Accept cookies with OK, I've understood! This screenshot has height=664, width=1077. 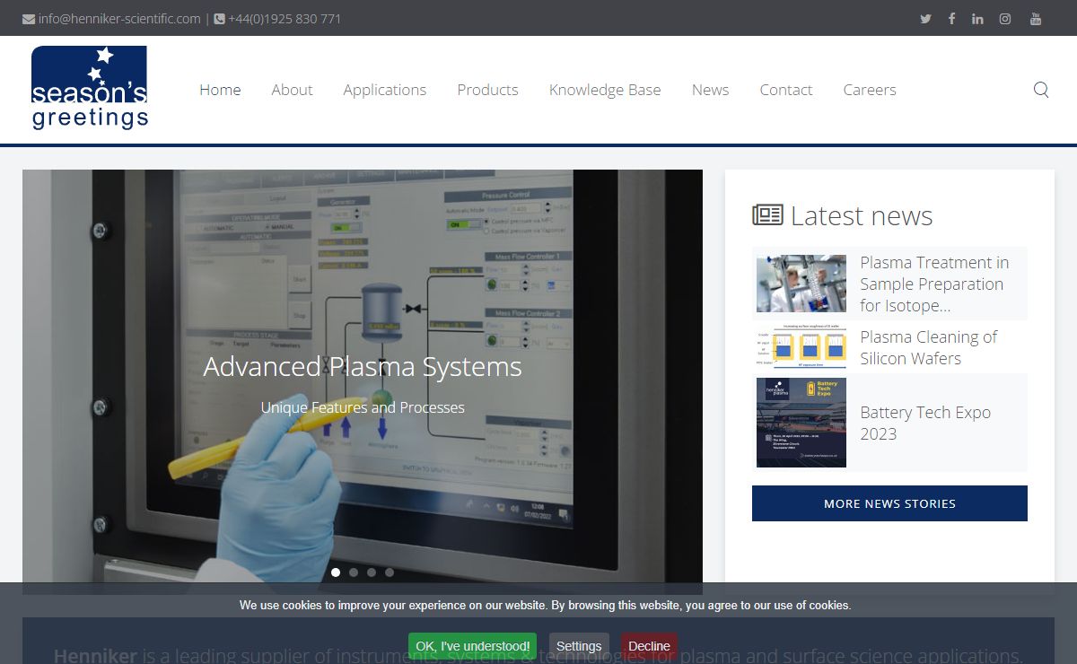click(x=473, y=646)
